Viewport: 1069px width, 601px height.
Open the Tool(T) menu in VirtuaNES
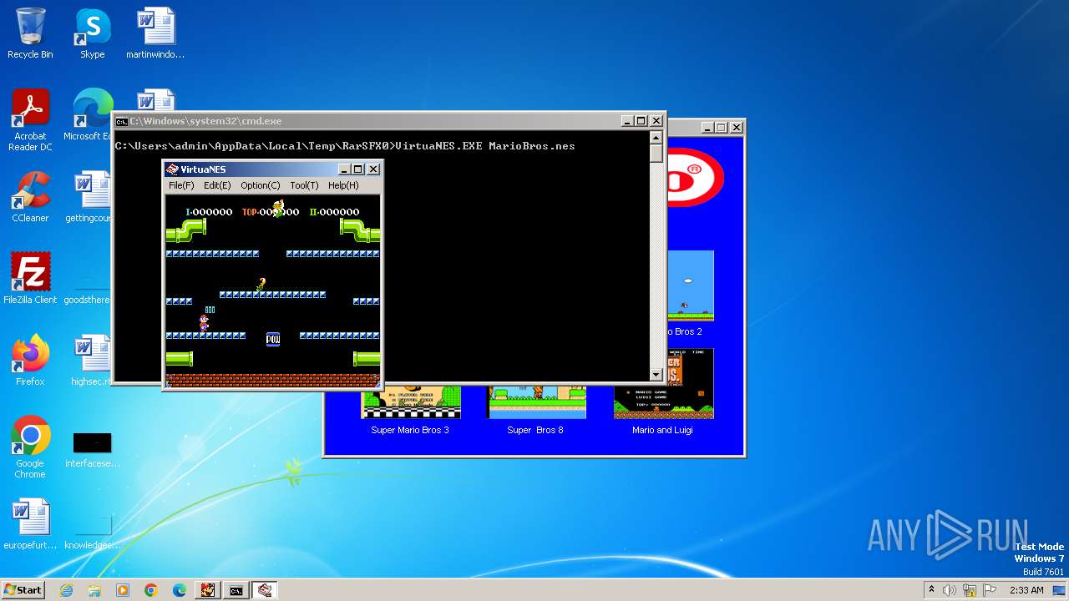[304, 185]
